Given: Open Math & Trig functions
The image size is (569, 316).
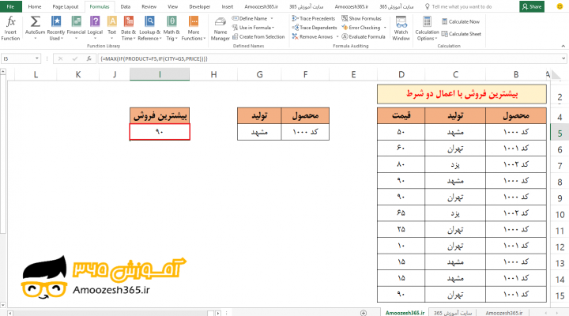Looking at the screenshot, I should coord(171,28).
